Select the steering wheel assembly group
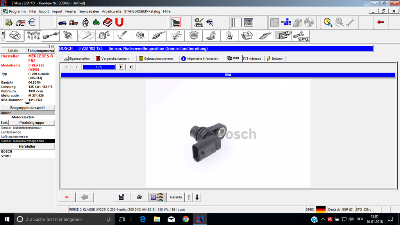 [194, 36]
